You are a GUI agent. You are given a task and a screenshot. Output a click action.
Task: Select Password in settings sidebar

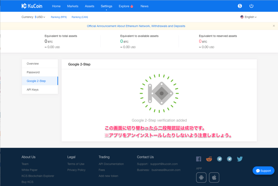(40, 72)
